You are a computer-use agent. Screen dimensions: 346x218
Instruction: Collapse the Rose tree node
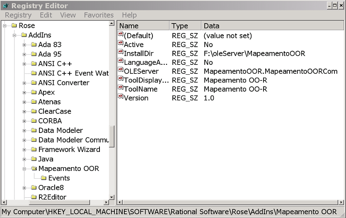click(x=5, y=26)
